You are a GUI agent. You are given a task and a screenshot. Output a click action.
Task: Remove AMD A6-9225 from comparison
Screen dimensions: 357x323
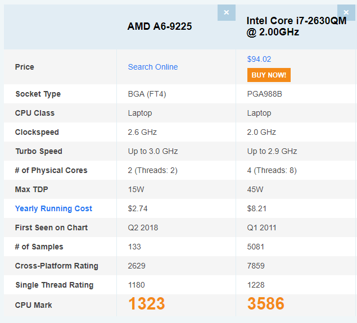pyautogui.click(x=227, y=12)
